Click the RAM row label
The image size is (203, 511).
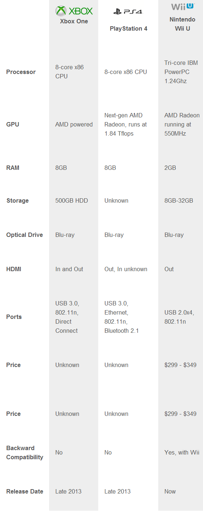pos(13,168)
